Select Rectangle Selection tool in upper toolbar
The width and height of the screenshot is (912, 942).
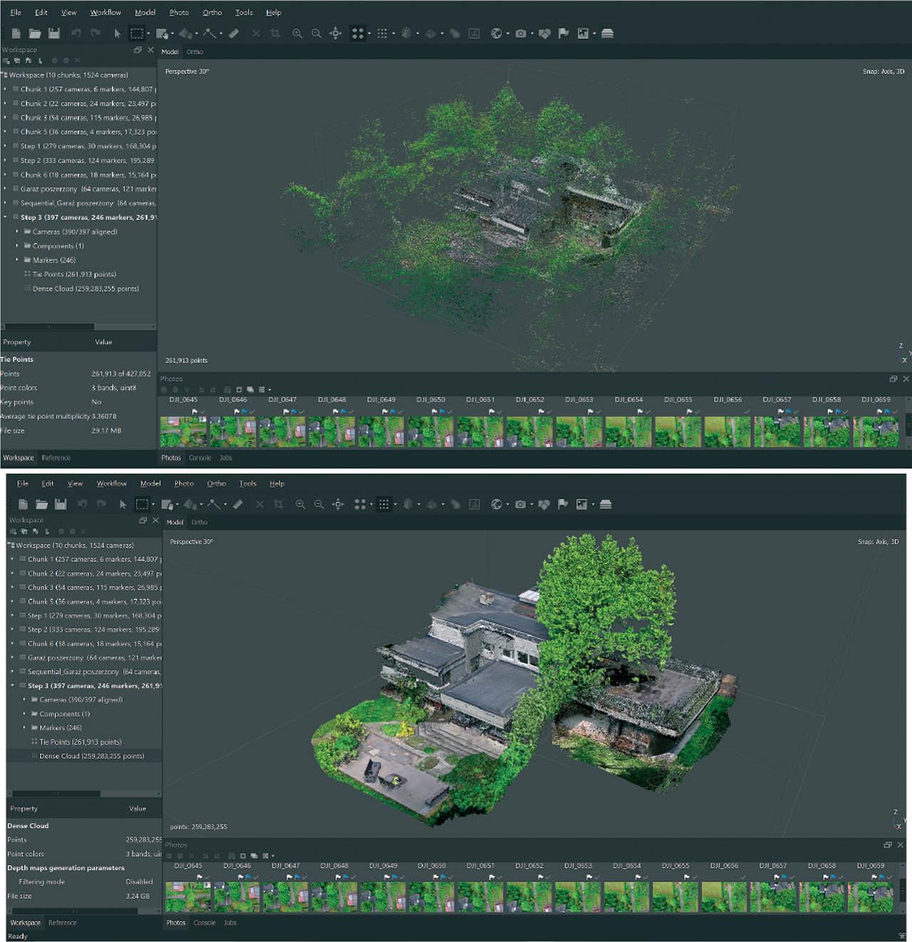coord(137,33)
